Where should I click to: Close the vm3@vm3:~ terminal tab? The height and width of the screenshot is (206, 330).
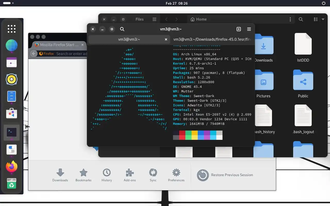coord(166,39)
